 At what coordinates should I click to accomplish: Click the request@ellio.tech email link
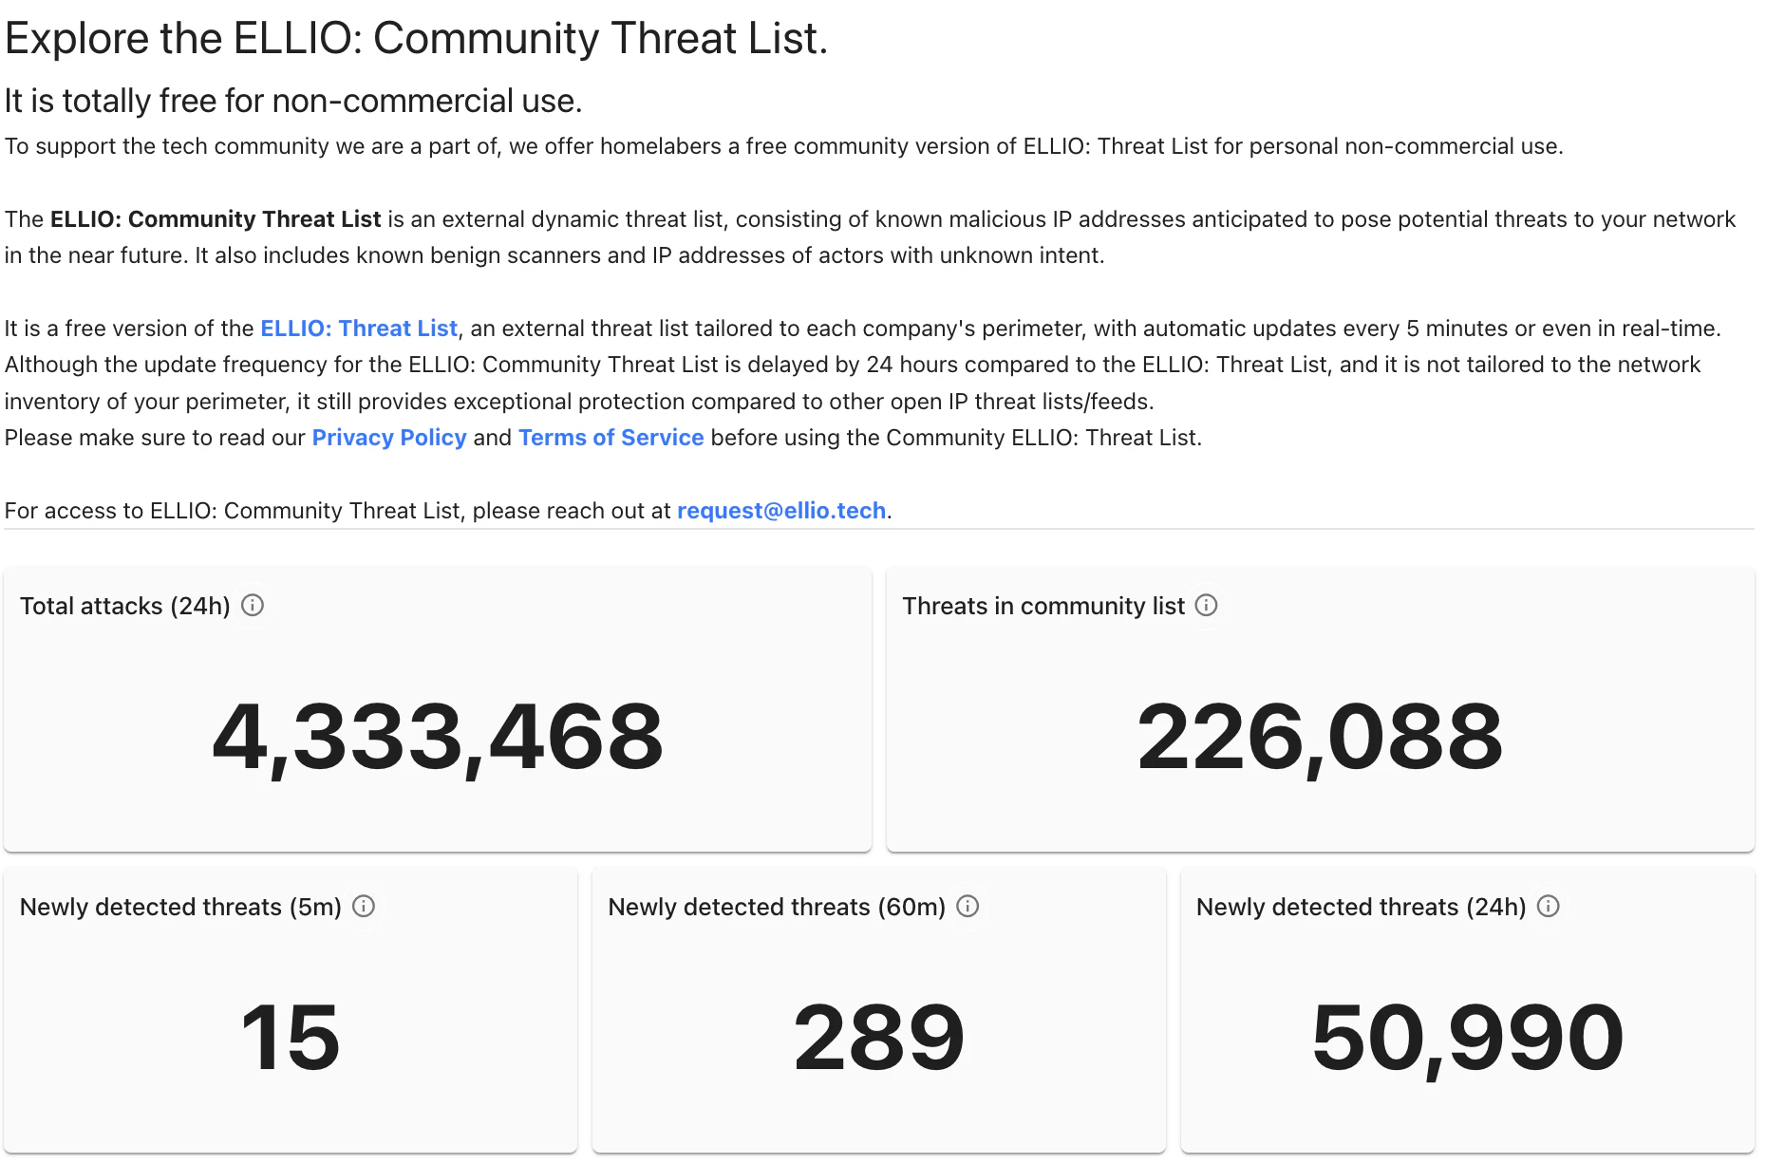[x=781, y=511]
